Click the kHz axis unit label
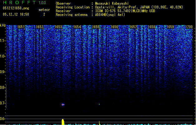Image resolution: width=196 pixels, height=125 pixels. pos(3,25)
